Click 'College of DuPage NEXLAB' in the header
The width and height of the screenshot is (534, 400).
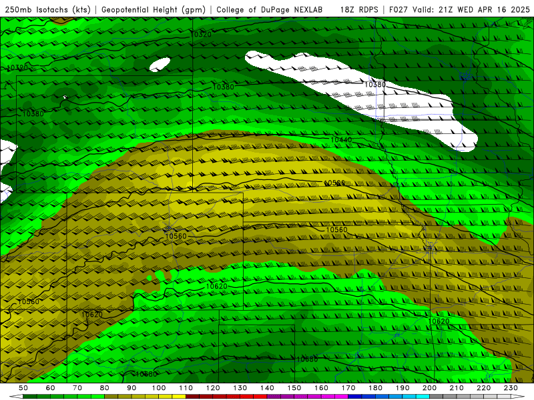click(270, 9)
